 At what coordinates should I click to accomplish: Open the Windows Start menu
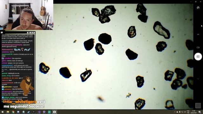pos(3,112)
